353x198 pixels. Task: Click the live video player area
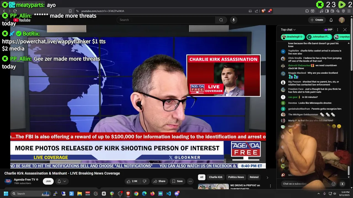[x=138, y=97]
